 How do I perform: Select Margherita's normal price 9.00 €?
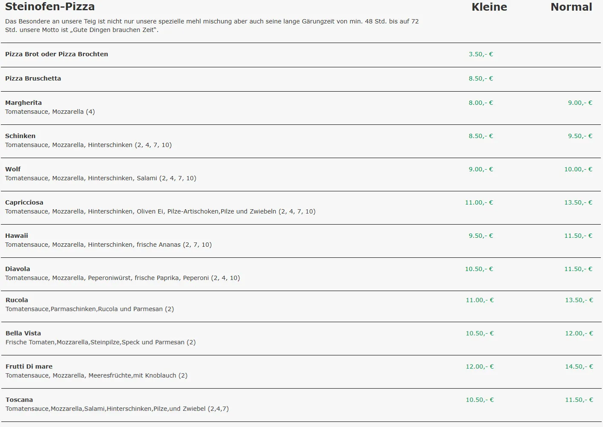tap(580, 103)
